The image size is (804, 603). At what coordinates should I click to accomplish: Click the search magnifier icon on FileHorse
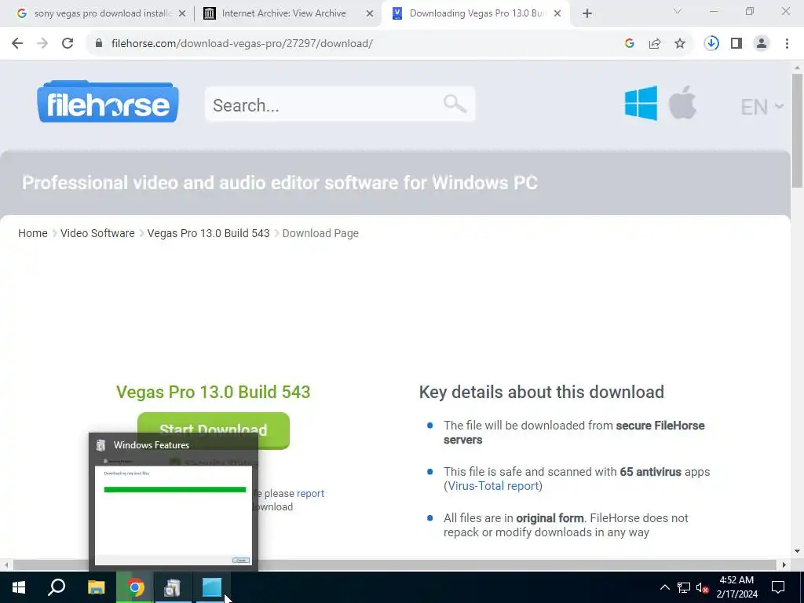(x=455, y=104)
